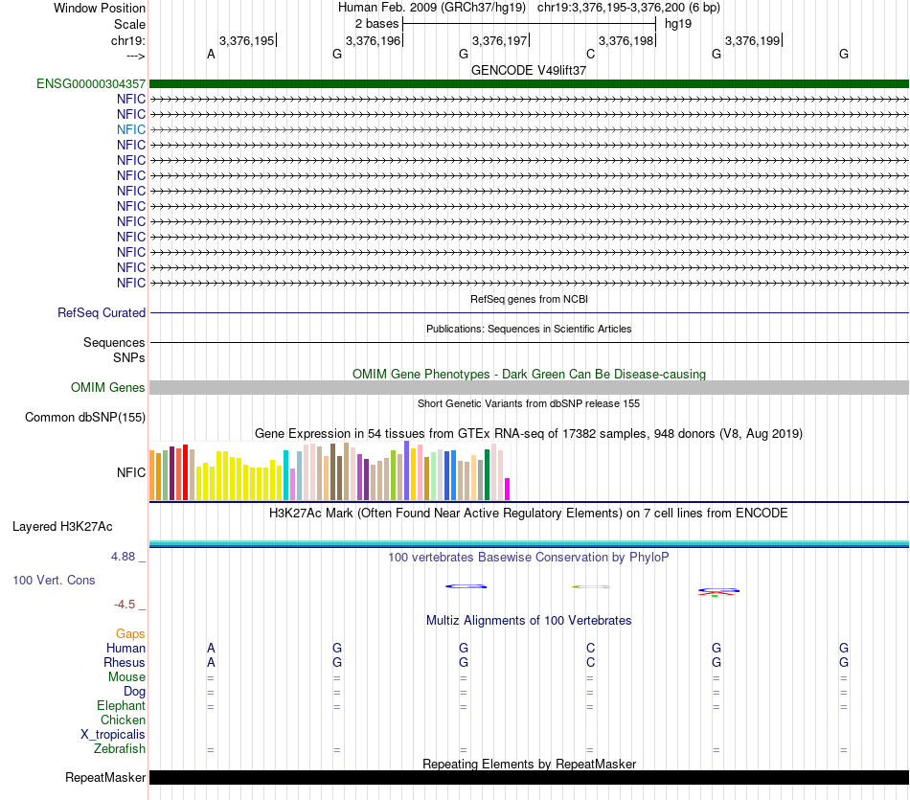Click the H3K27Ac Mark track title
Image resolution: width=910 pixels, height=800 pixels.
529,514
